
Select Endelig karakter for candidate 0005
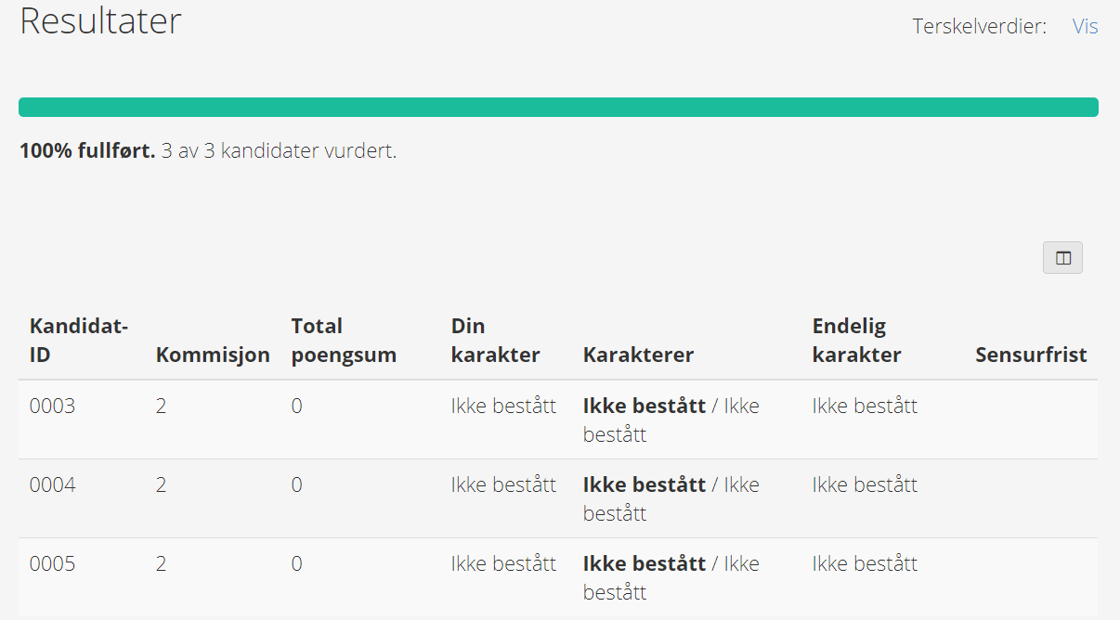tap(865, 563)
